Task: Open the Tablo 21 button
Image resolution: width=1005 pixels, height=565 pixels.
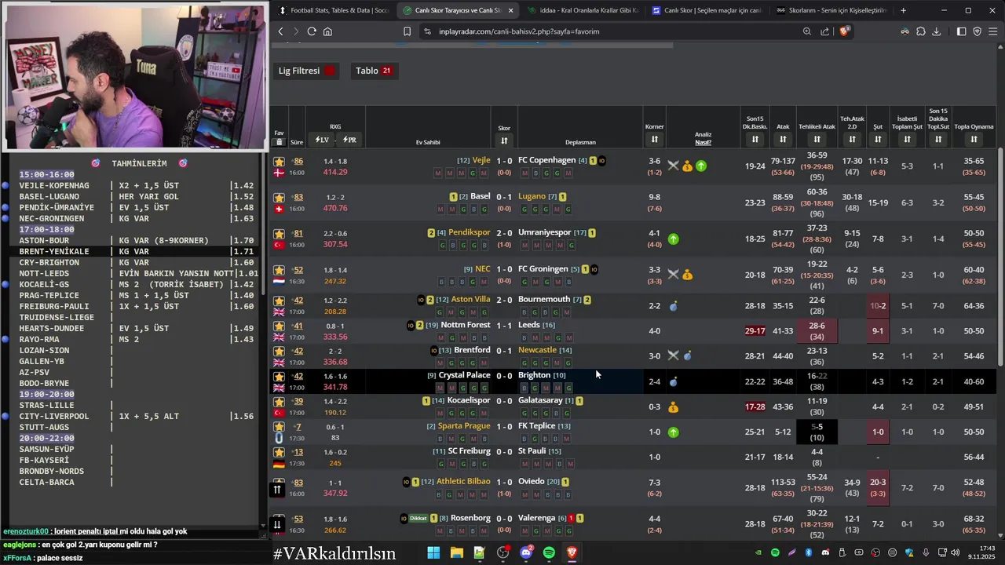Action: tap(374, 71)
